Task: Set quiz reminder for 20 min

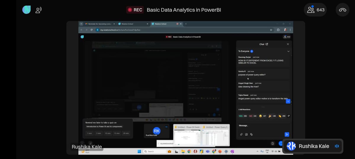Action: click(x=126, y=133)
